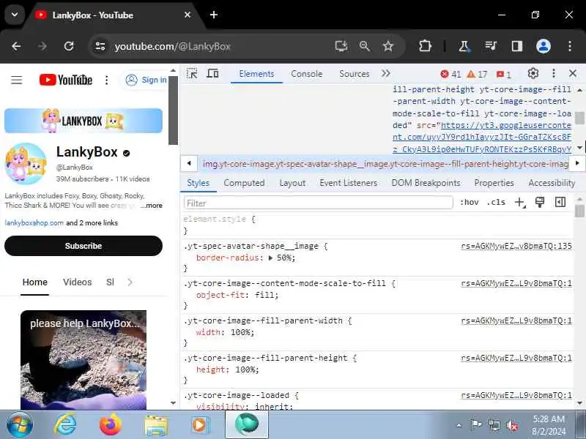Open the DOM Breakpoints pane tab
586x439 pixels.
point(426,183)
